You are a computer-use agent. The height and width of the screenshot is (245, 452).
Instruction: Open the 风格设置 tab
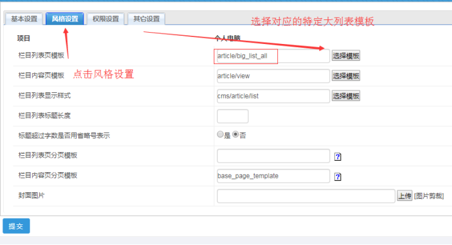pos(65,19)
